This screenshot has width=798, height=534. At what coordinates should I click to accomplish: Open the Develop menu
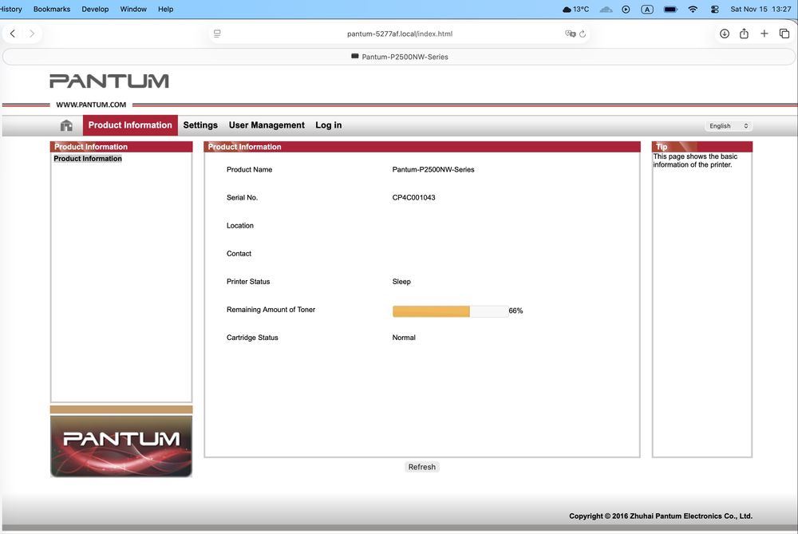(x=95, y=9)
